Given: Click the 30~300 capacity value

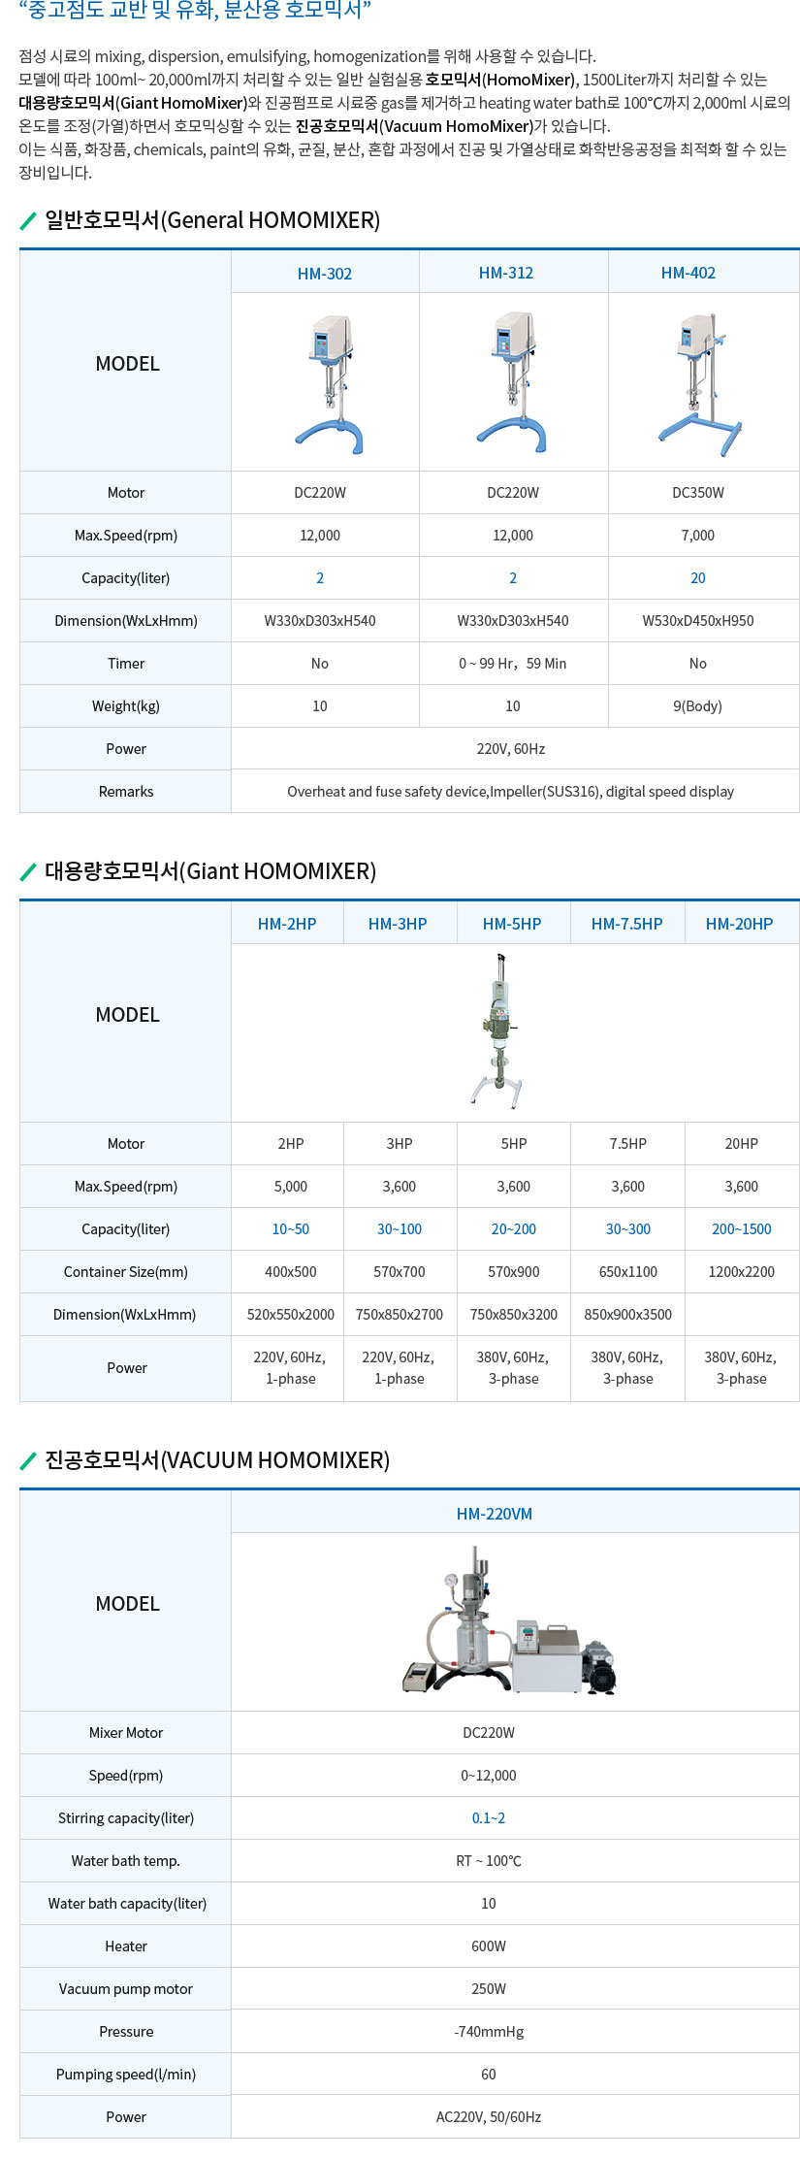Looking at the screenshot, I should point(628,1229).
